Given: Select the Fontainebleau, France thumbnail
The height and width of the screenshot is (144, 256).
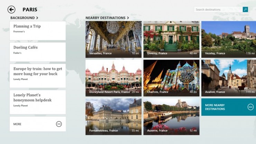Looking at the screenshot, I should pyautogui.click(x=113, y=117).
